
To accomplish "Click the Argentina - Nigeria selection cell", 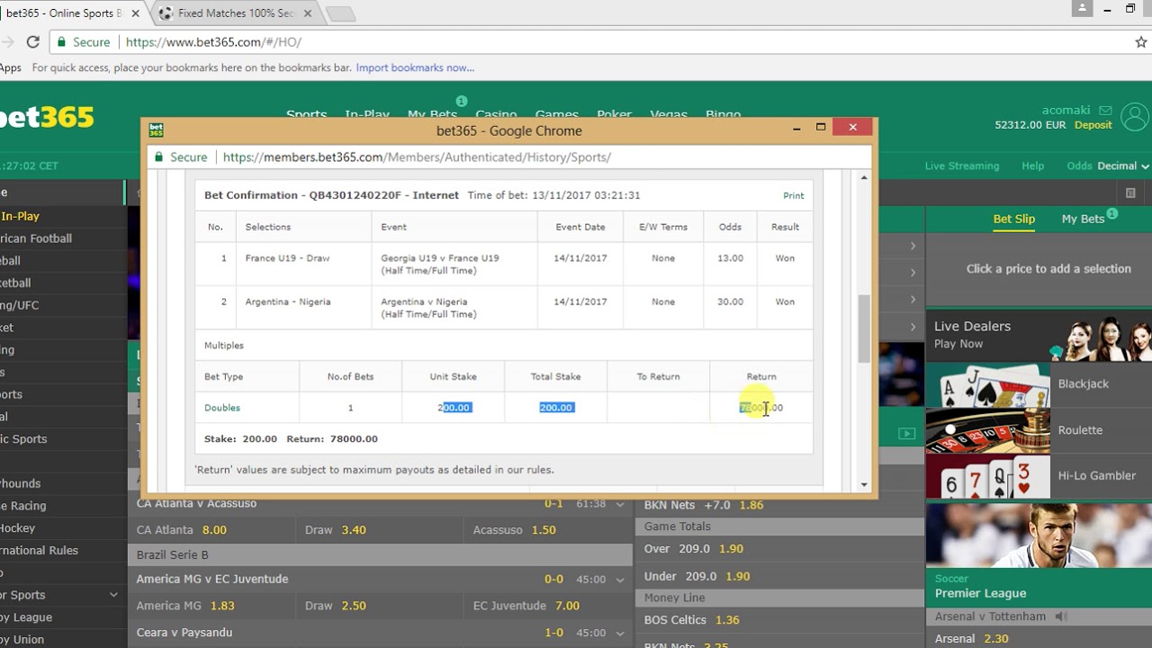I will tap(304, 309).
